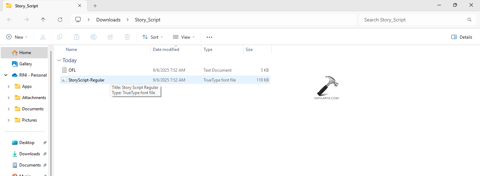Open the View layout dropdown
The image size is (480, 176).
click(x=184, y=37)
